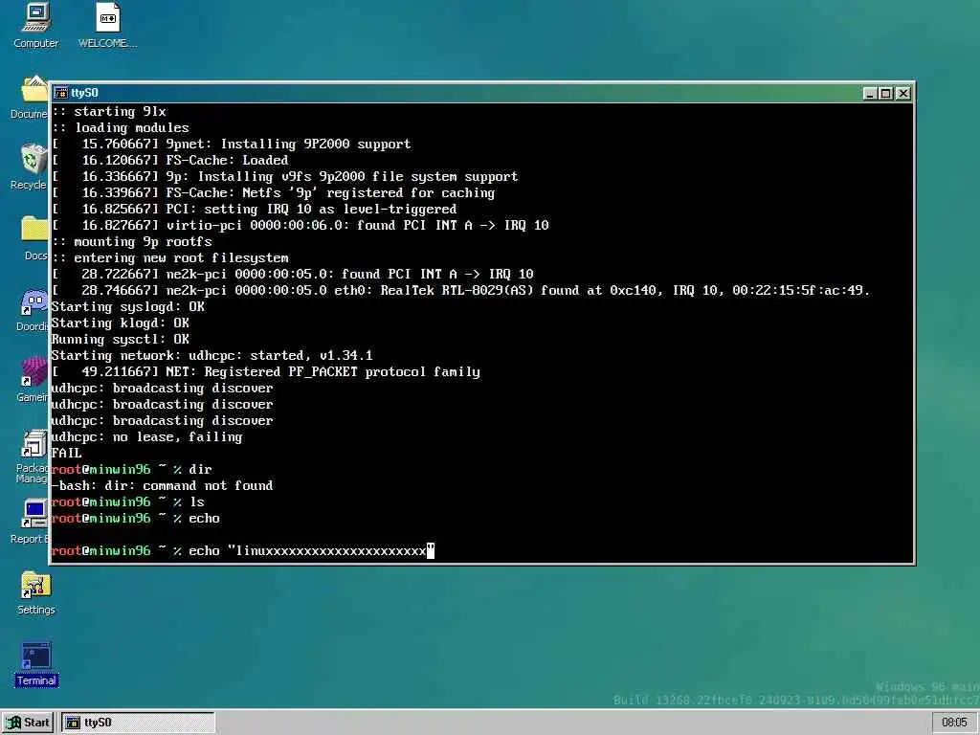The height and width of the screenshot is (735, 980).
Task: Click the RealTek RTL-8029(AS) line
Action: (460, 291)
